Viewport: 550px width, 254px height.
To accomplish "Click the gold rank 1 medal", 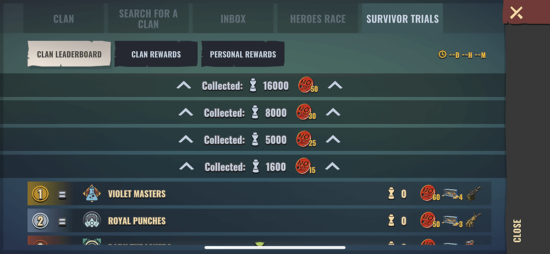I will [x=40, y=194].
